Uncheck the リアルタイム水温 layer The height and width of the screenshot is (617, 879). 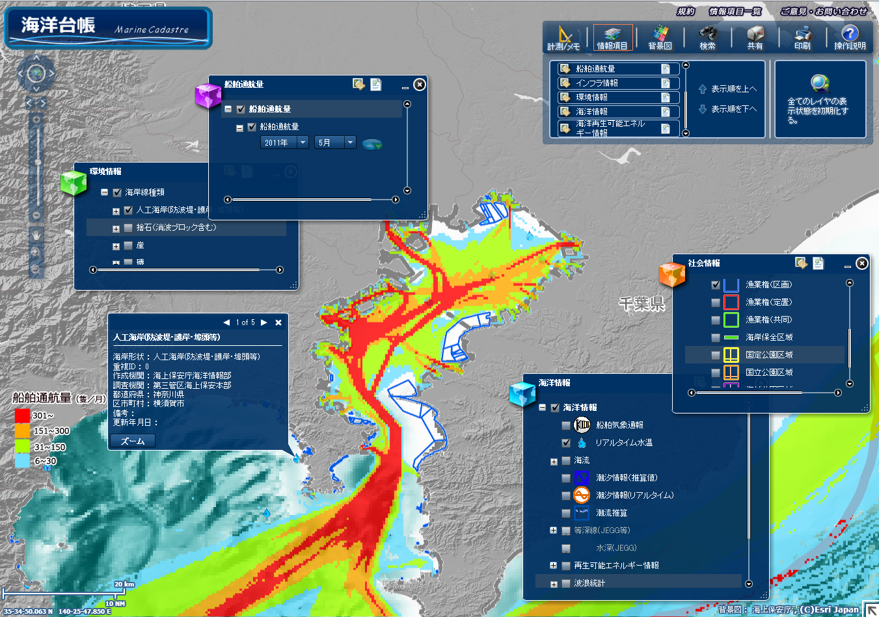click(x=566, y=443)
